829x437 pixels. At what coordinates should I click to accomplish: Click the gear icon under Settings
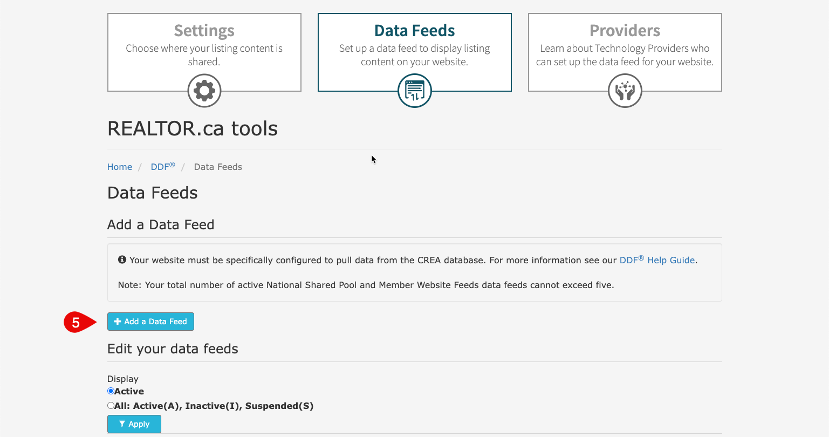click(204, 91)
